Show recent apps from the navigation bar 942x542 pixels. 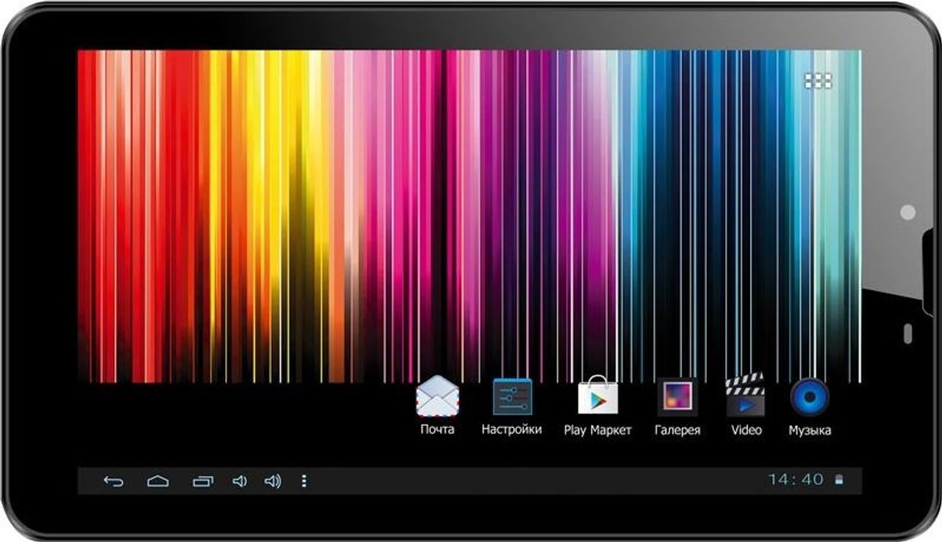pos(203,481)
